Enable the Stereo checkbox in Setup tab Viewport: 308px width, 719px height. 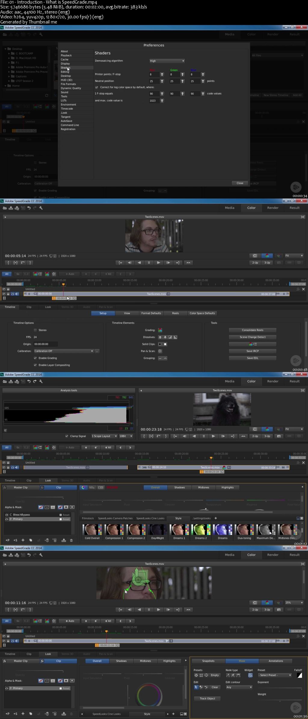point(35,330)
